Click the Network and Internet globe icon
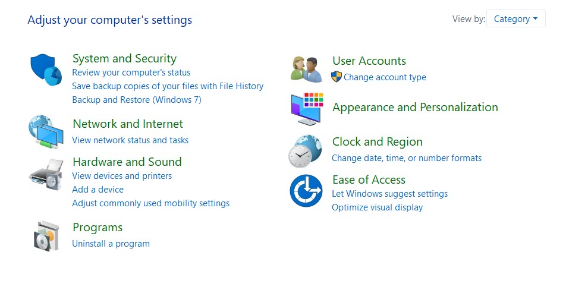 pos(46,131)
